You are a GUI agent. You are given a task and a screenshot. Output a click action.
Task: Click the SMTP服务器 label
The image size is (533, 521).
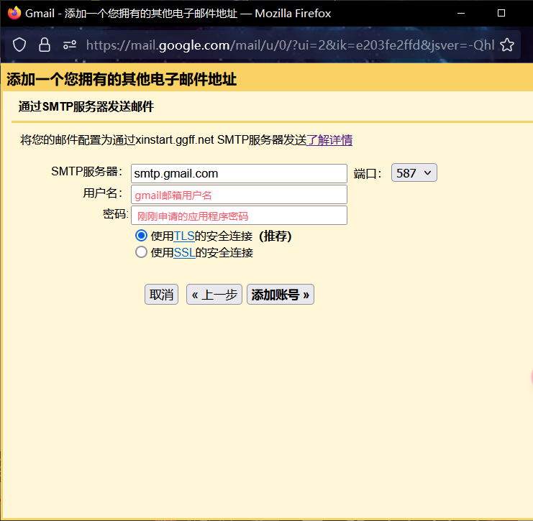[87, 172]
